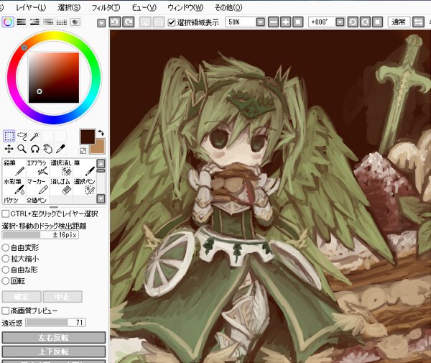This screenshot has height=363, width=431.
Task: Toggle the transparent color icon
Action: (x=83, y=150)
